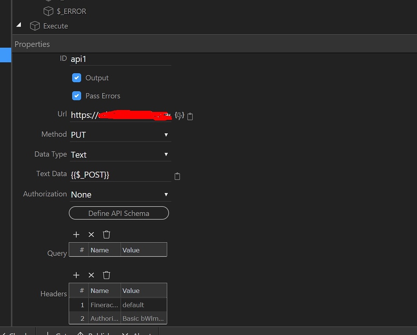Click the $_ERROR label in tree
This screenshot has width=417, height=335.
(71, 11)
